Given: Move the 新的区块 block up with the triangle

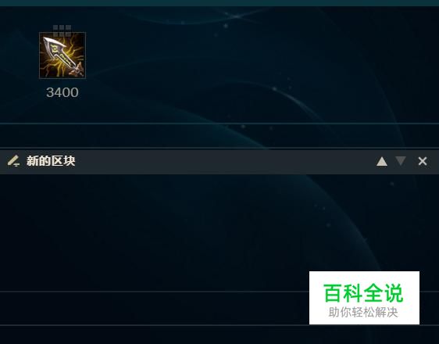Looking at the screenshot, I should 382,161.
